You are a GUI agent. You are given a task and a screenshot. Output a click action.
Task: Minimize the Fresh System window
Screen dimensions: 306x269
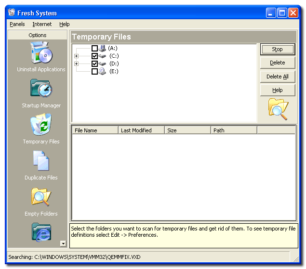click(x=271, y=13)
